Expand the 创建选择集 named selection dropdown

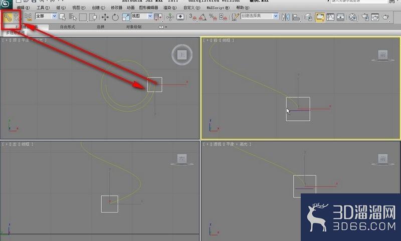[x=275, y=16]
